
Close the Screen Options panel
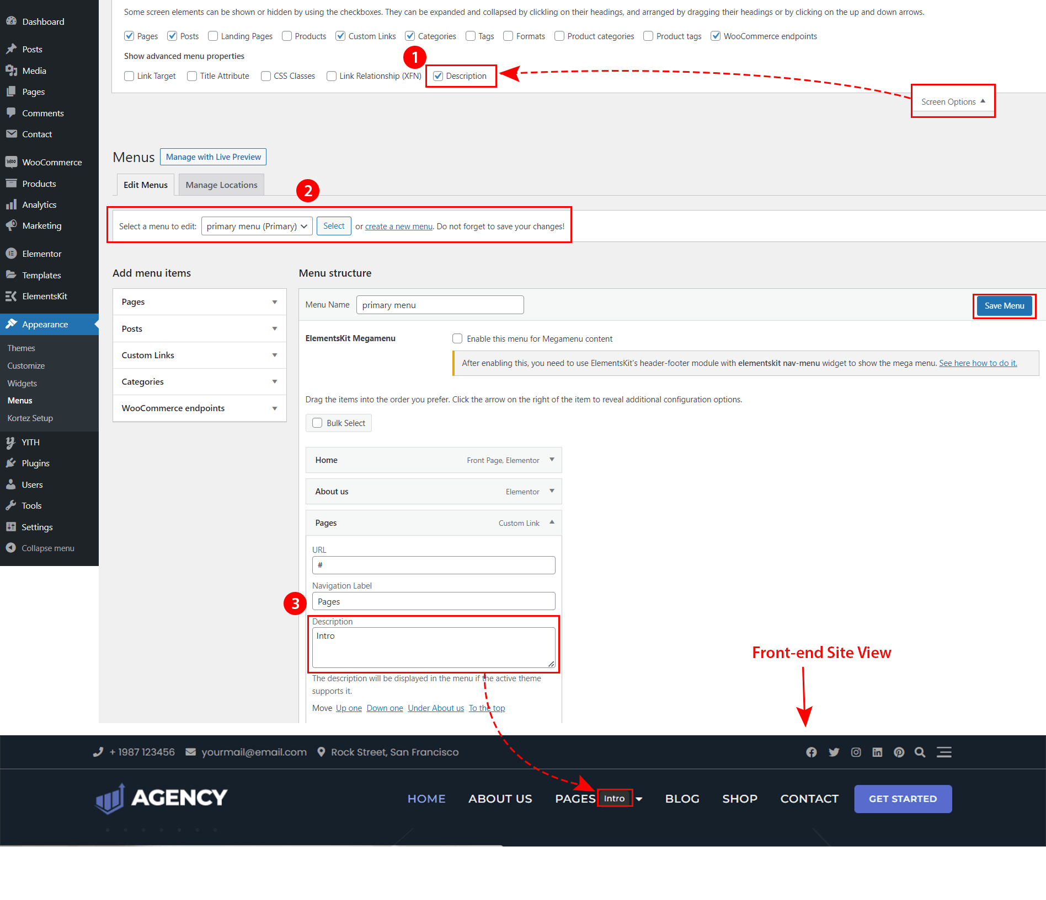click(953, 101)
